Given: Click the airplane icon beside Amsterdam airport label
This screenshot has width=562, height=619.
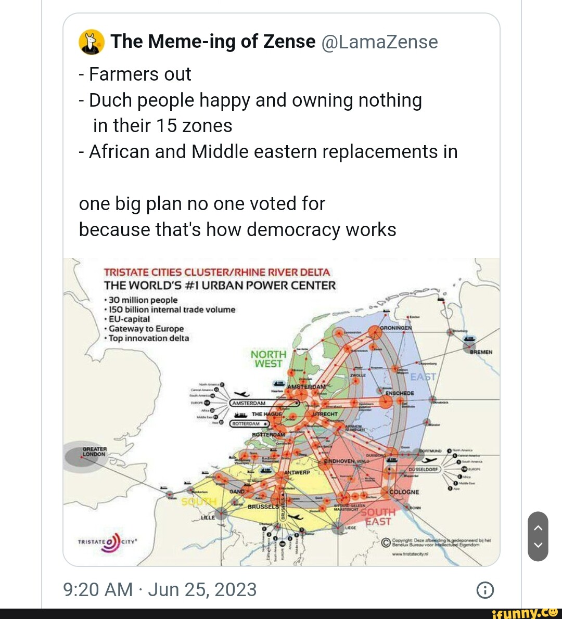Looking at the screenshot, I should coord(242,394).
